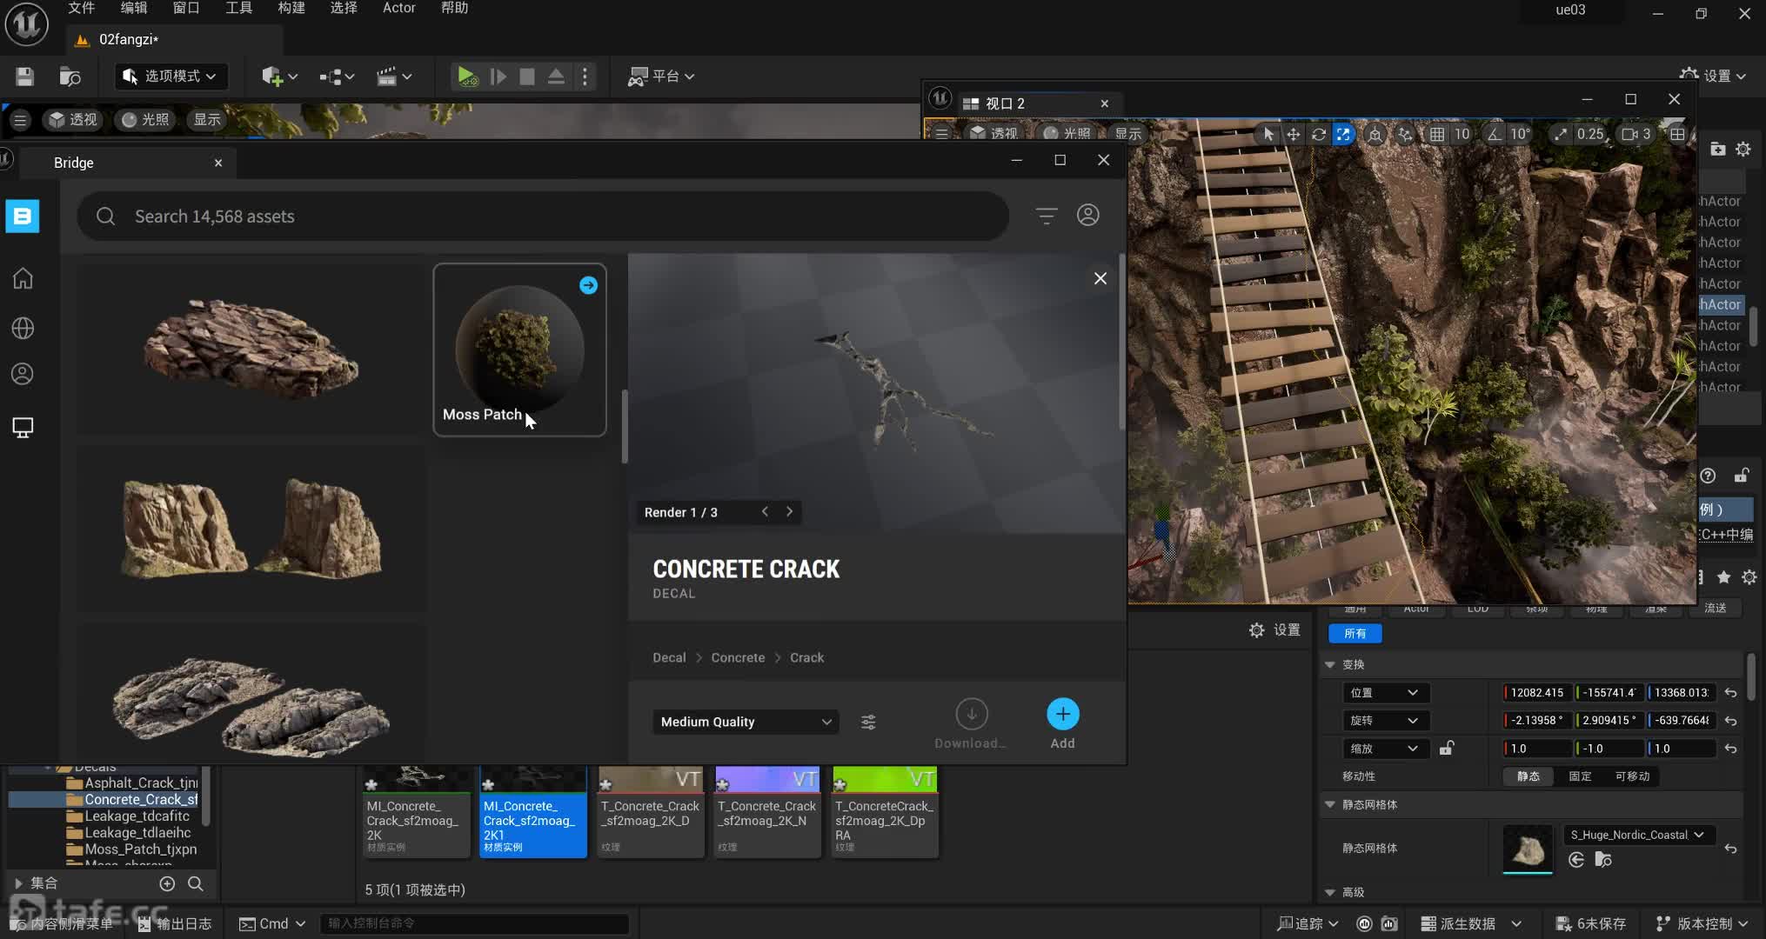Viewport: 1766px width, 939px height.
Task: Close the Concrete Crack detail panel
Action: pos(1100,278)
